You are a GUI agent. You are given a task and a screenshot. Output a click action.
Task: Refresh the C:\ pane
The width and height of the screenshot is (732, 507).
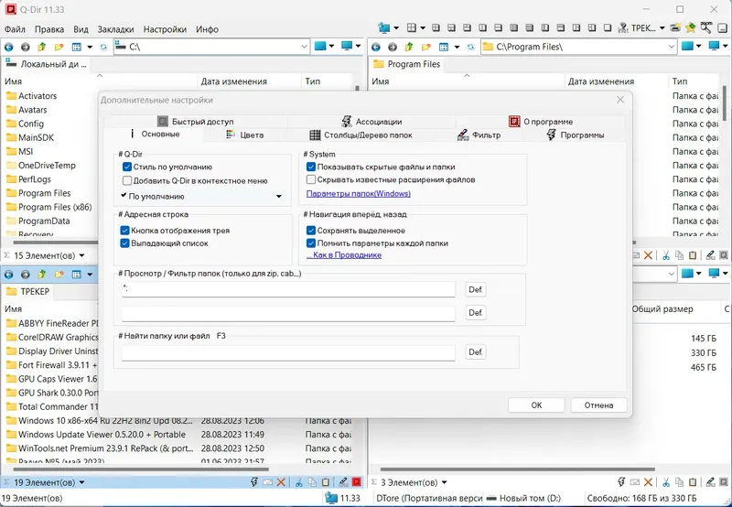tap(103, 47)
